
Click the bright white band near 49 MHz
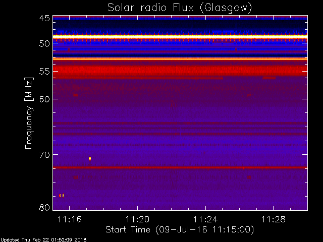[180, 36]
